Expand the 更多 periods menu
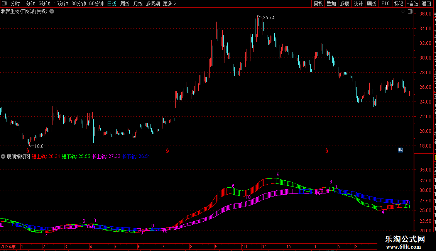The image size is (436, 251). (170, 3)
